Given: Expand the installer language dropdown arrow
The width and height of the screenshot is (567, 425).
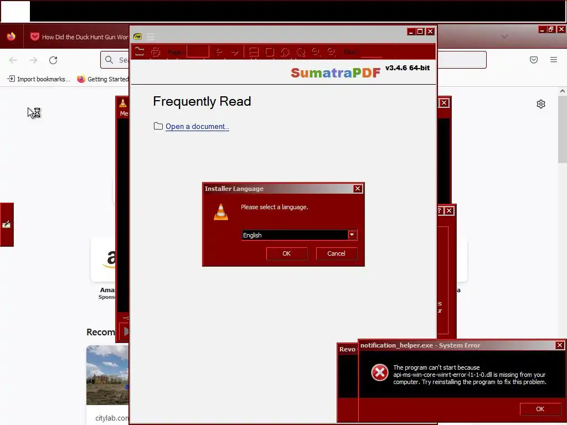Looking at the screenshot, I should coord(352,235).
